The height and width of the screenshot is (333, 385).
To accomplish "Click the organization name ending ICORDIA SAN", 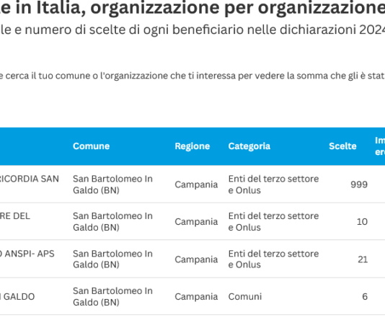I will coord(30,179).
